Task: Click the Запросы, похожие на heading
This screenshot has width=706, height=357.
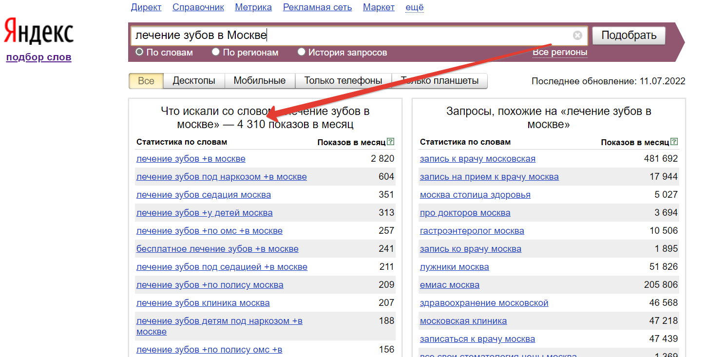Action: click(549, 117)
